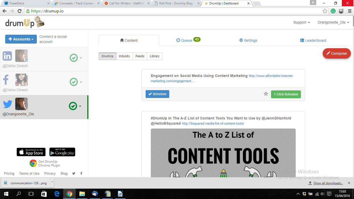Viewport: 354px width, 199px height.
Task: Toggle the LinkedIn account check circle
Action: click(x=74, y=58)
